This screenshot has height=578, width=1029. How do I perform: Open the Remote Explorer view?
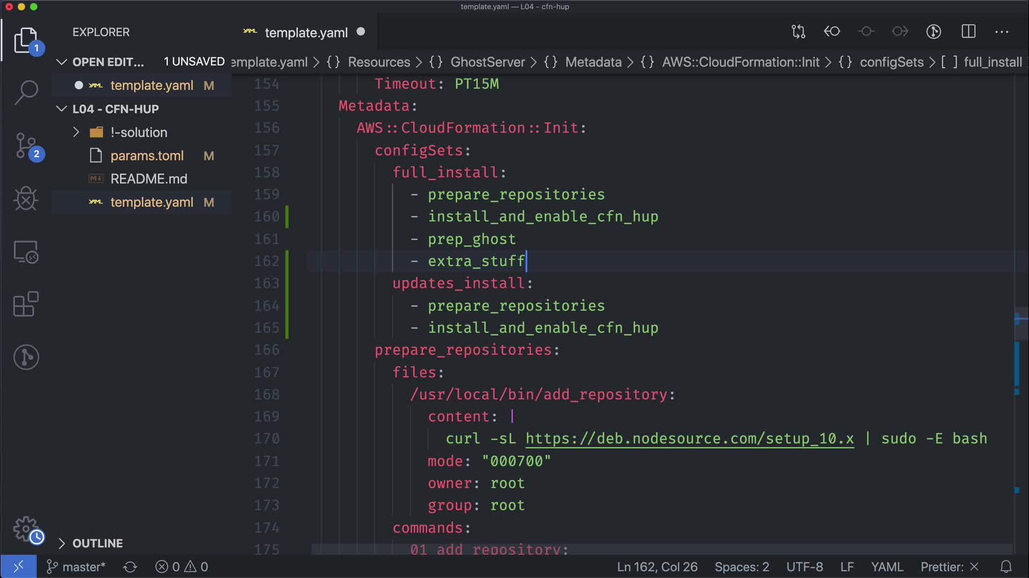click(26, 252)
